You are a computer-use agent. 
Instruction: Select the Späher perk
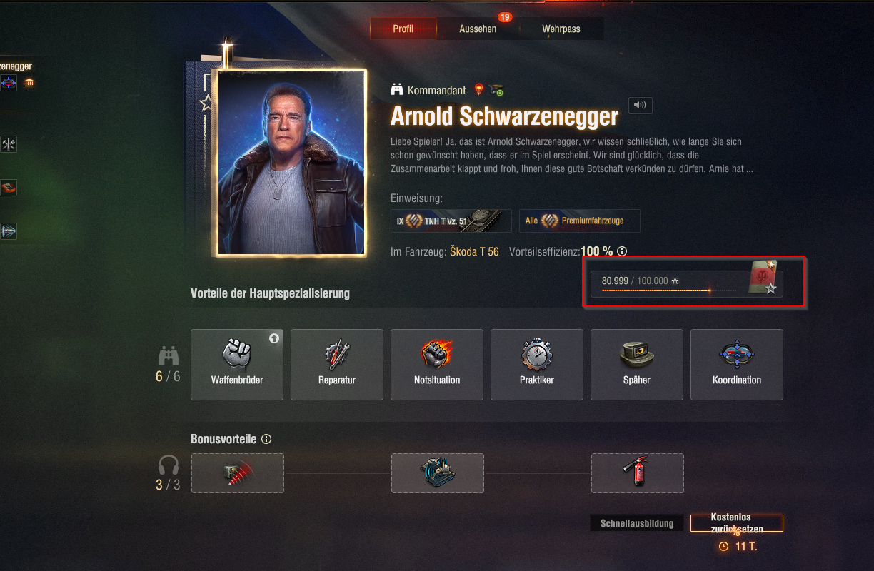637,364
